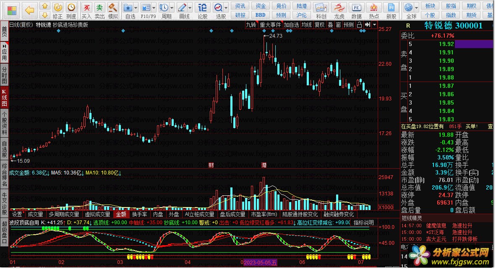Viewport: 496px width, 269px height.
Task: Open the 分时图 sidebar tab
Action: 5,75
